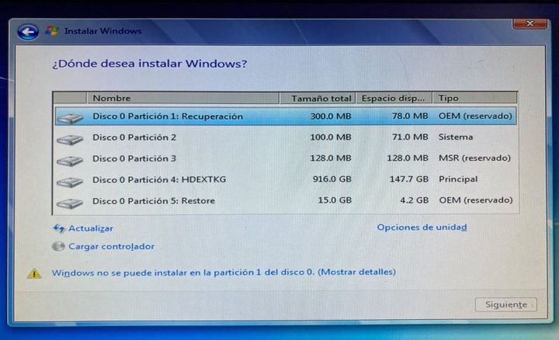Screen dimensions: 559x340
Task: Close the Instalar Windows dialog
Action: [x=529, y=24]
